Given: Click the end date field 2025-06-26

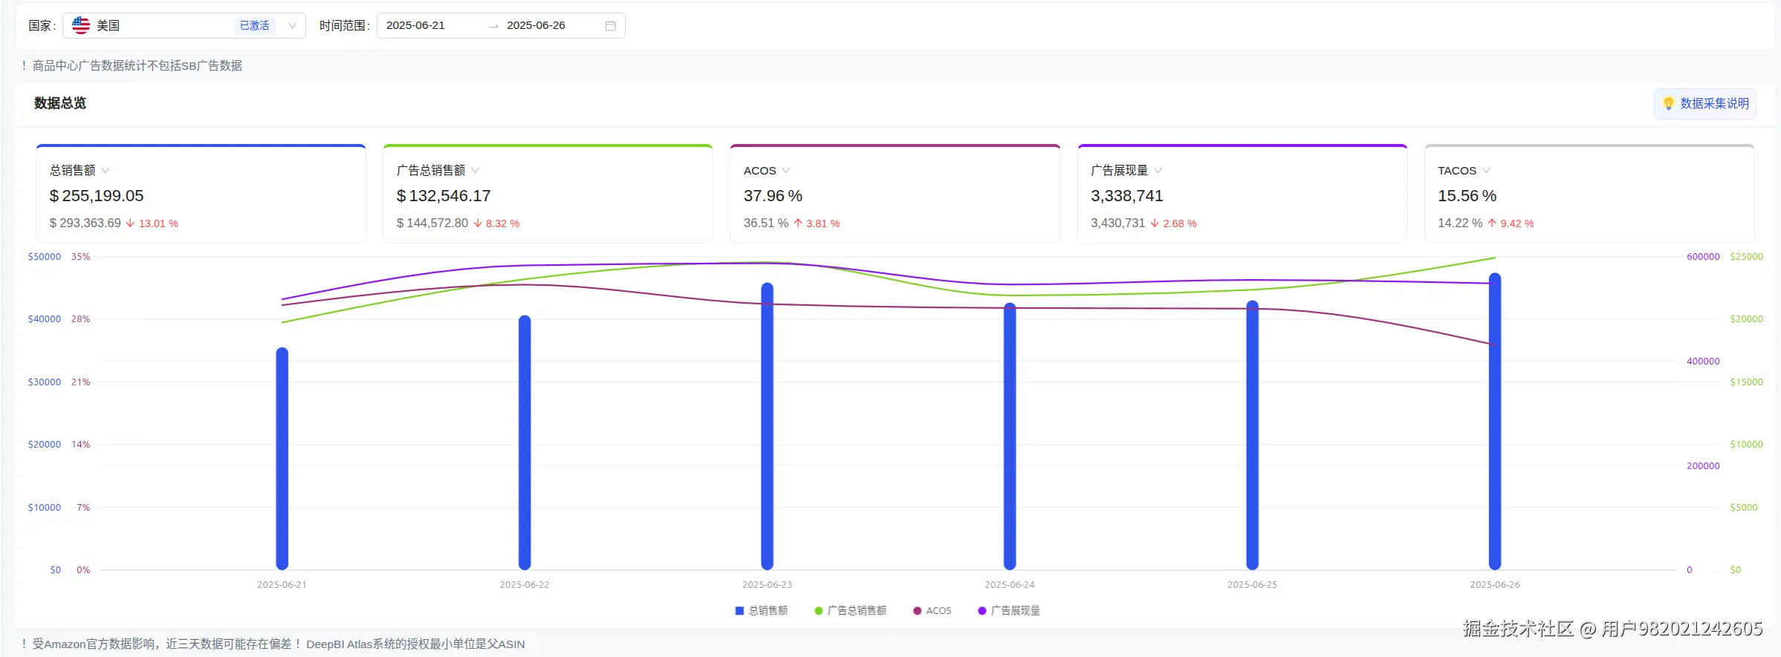Looking at the screenshot, I should (x=536, y=25).
